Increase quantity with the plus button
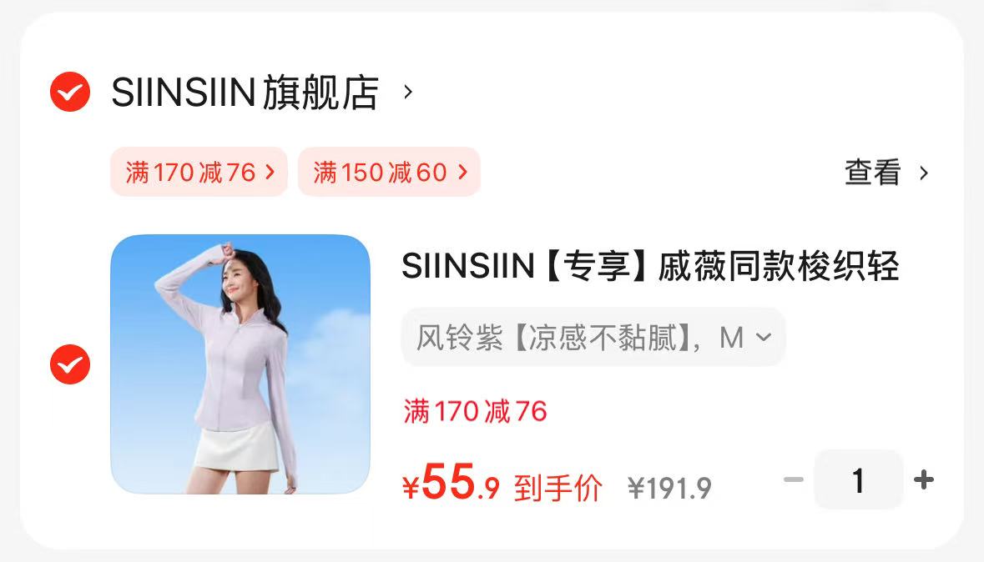 (x=924, y=479)
